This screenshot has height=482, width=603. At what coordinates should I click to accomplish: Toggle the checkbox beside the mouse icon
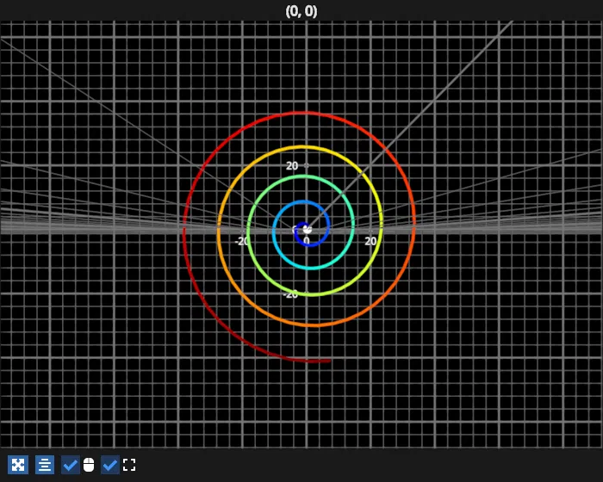coord(71,465)
